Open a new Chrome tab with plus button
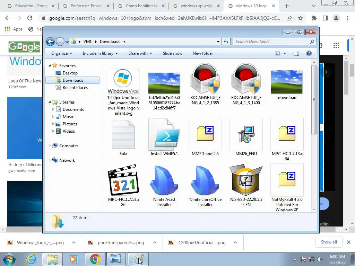 (x=287, y=6)
